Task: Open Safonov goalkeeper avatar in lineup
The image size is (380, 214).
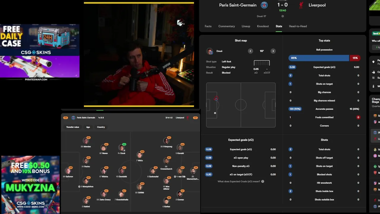Action: 68,171
